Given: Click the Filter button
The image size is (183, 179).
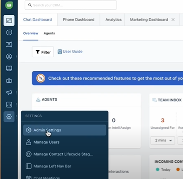Looking at the screenshot, I should point(43,52).
